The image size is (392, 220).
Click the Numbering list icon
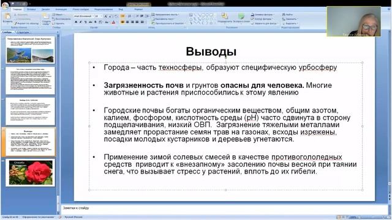129,16
